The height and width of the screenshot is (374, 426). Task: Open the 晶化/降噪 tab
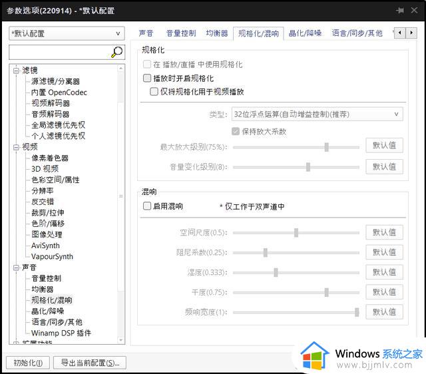[x=305, y=33]
